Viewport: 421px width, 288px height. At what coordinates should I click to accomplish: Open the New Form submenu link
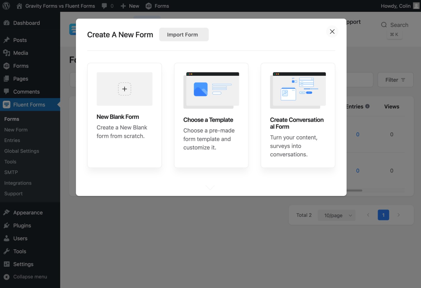click(16, 130)
